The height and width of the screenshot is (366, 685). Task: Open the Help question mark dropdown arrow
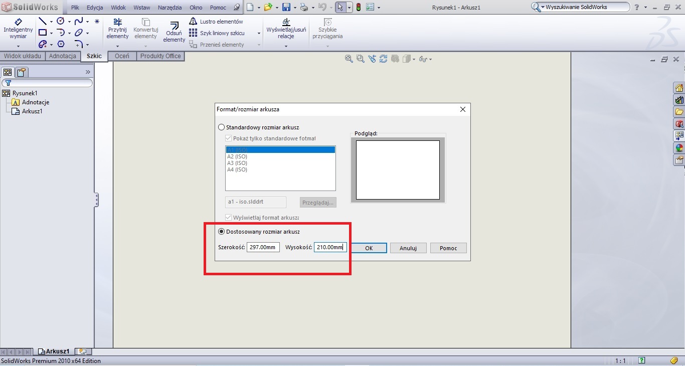click(x=645, y=8)
